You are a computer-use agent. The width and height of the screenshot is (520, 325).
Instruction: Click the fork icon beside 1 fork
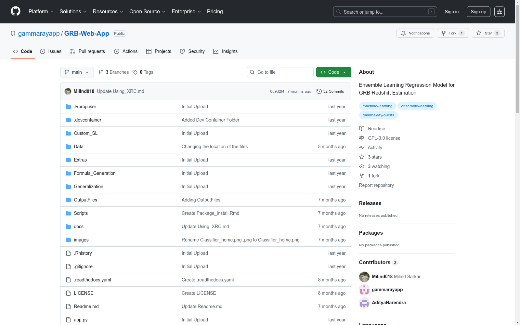pos(362,176)
